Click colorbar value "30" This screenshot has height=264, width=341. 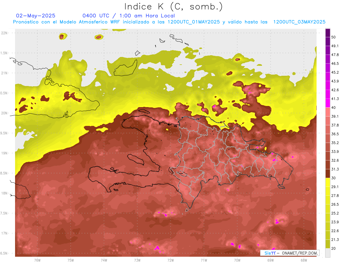(x=334, y=178)
